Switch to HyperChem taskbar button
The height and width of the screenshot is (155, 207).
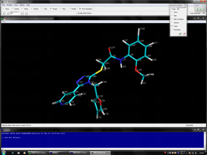[38, 153]
